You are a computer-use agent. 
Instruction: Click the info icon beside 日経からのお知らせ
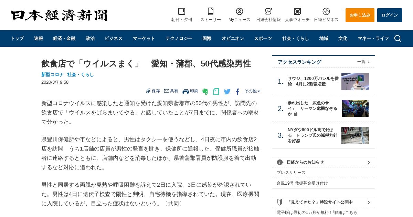click(280, 162)
